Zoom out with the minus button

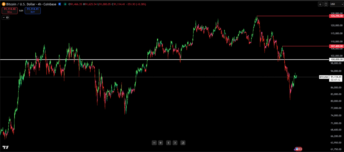pyautogui.click(x=154, y=143)
